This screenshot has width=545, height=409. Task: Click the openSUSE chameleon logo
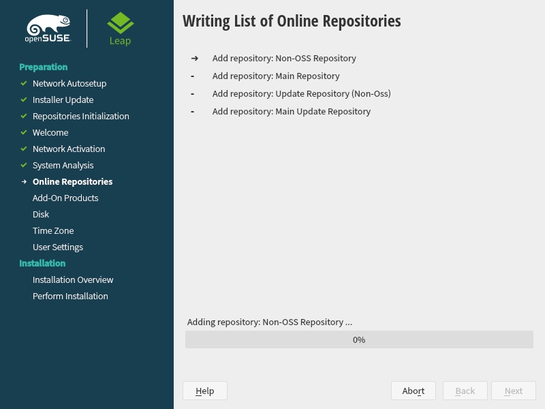[48, 29]
